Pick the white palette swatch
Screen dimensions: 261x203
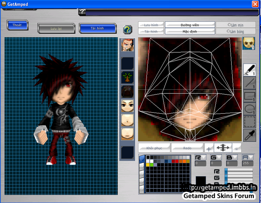tap(152, 161)
